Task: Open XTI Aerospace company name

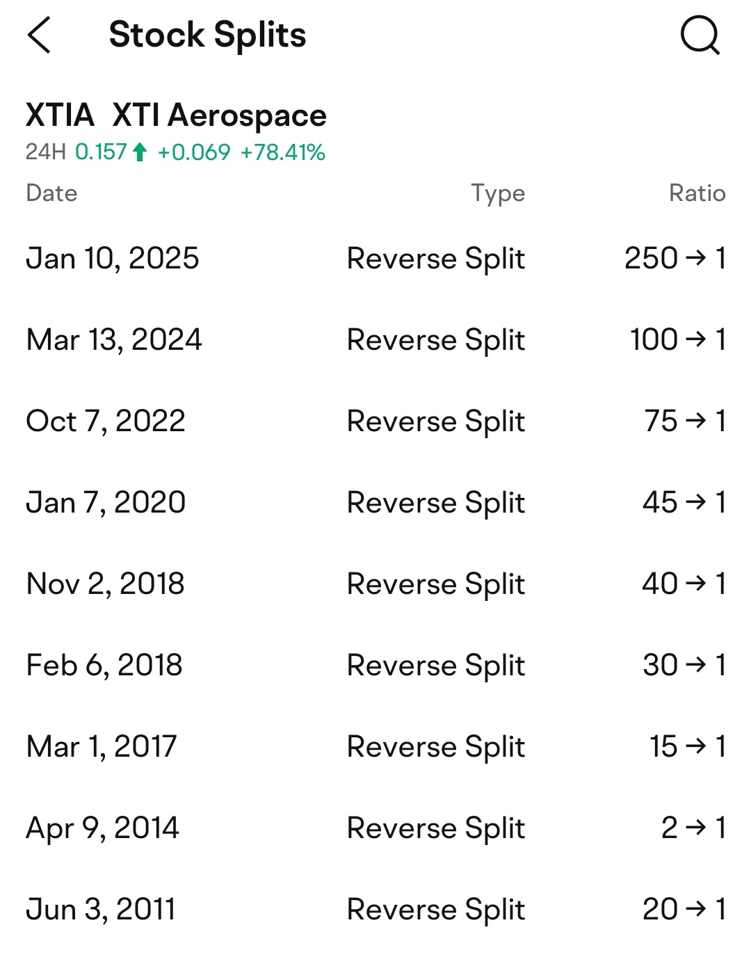Action: tap(219, 115)
